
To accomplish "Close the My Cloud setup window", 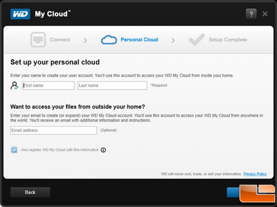I will 265,14.
